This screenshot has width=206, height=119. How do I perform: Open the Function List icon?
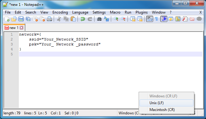[185, 19]
